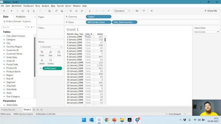Click the Save icon in toolbar
221x124 pixels.
[x=23, y=11]
